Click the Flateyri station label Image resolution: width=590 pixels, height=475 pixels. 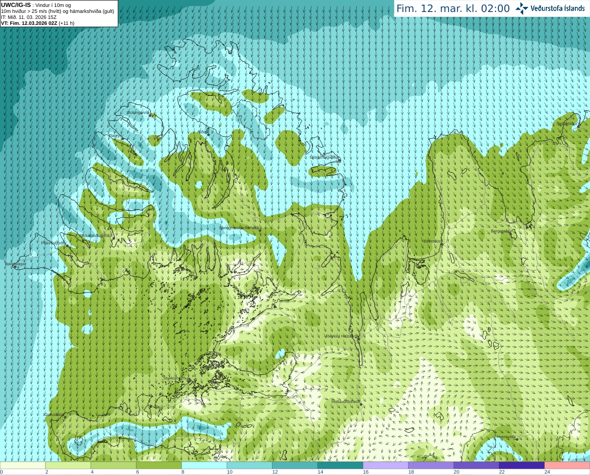[x=115, y=136]
